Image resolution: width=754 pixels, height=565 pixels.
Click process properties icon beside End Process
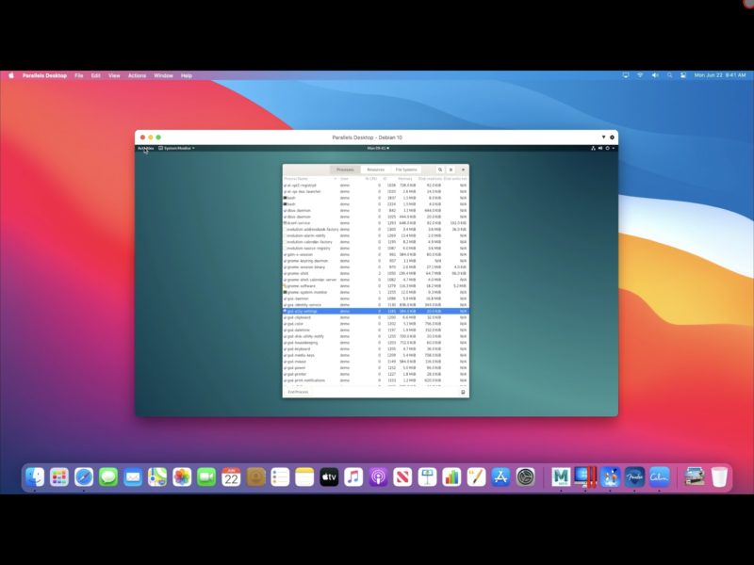(x=463, y=392)
